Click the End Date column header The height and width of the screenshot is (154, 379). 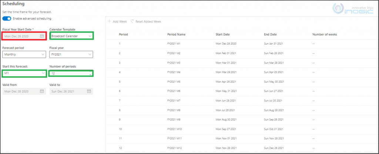coord(270,34)
